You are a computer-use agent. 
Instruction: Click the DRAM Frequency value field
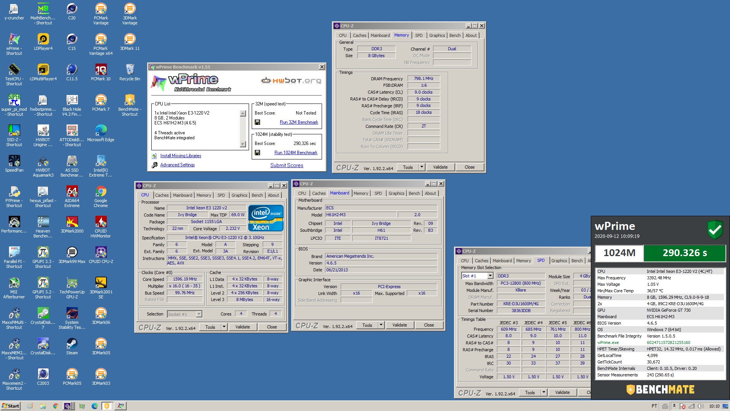424,78
